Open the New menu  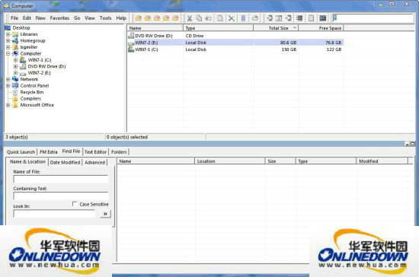40,18
